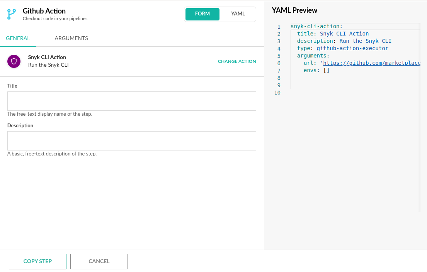Click the github-action-executor type value
The image size is (427, 272).
352,49
